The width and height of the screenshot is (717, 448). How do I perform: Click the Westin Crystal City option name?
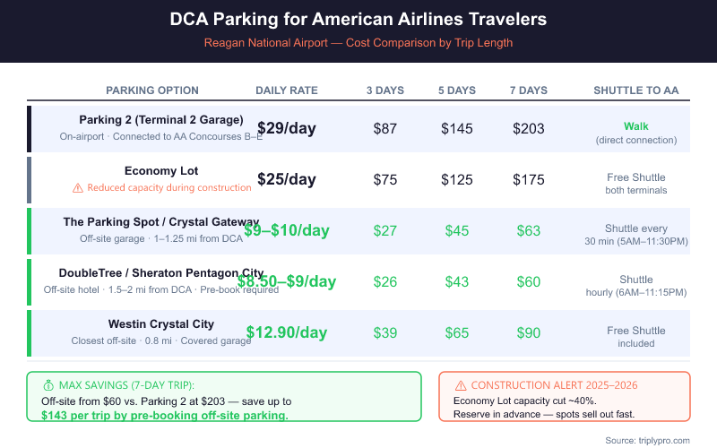161,324
